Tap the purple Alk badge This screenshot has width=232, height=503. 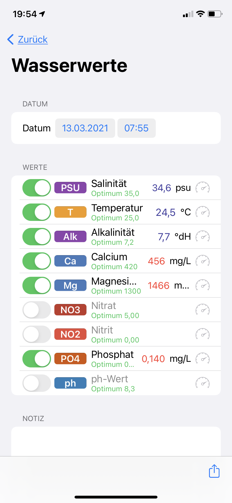[x=70, y=237]
